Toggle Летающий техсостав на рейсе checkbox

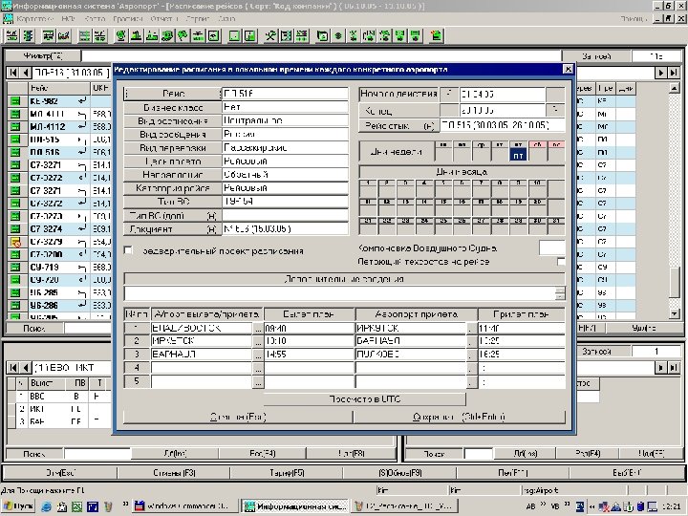(x=560, y=262)
